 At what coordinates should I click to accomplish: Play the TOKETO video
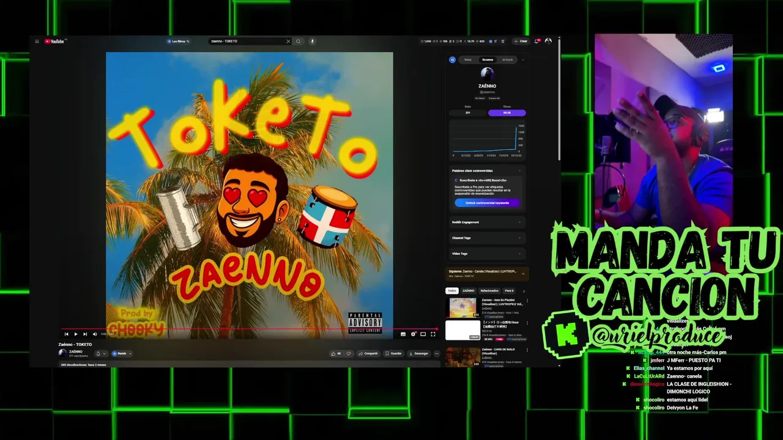(x=75, y=334)
